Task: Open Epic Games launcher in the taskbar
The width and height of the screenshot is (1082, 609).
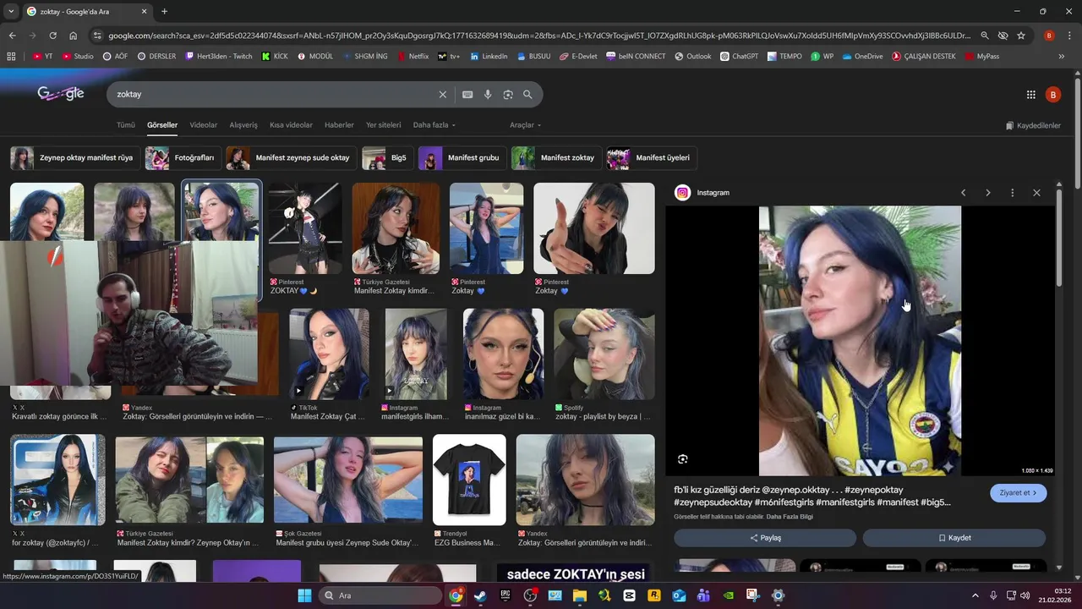Action: pos(505,595)
